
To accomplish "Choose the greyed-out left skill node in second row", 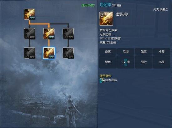I will [x=29, y=33].
